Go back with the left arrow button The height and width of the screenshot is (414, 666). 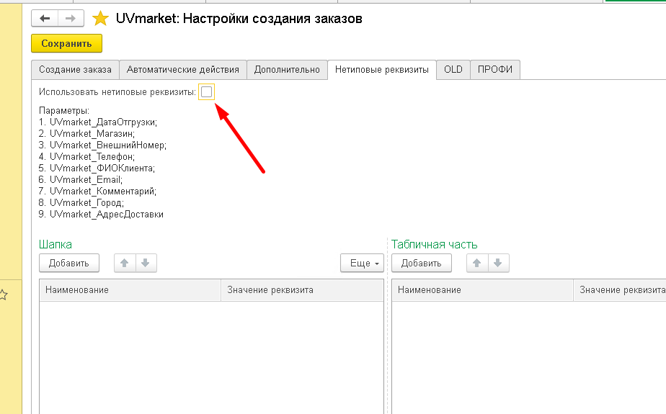[45, 18]
